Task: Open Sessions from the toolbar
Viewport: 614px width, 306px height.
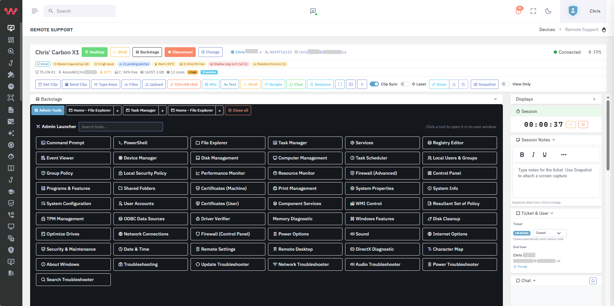Action: [x=320, y=84]
